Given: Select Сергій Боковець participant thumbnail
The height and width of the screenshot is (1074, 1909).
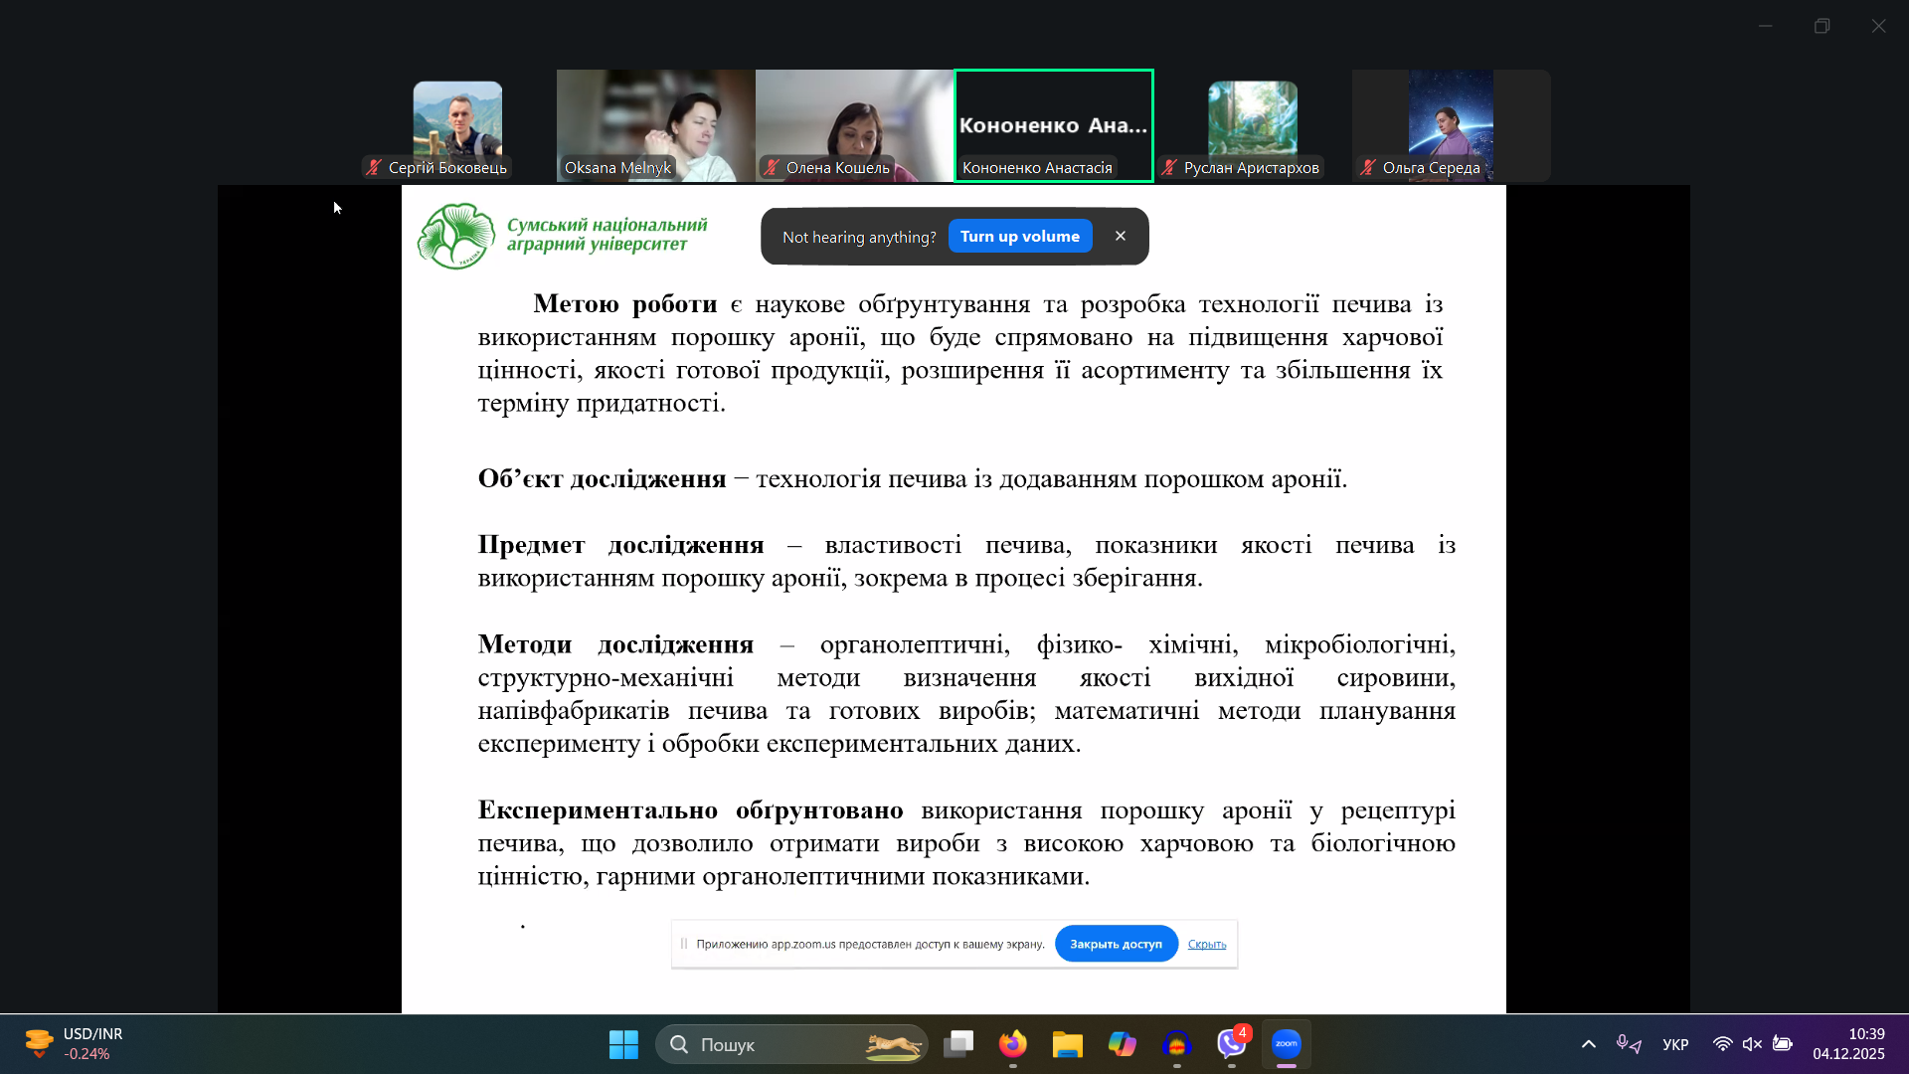Looking at the screenshot, I should tap(457, 125).
